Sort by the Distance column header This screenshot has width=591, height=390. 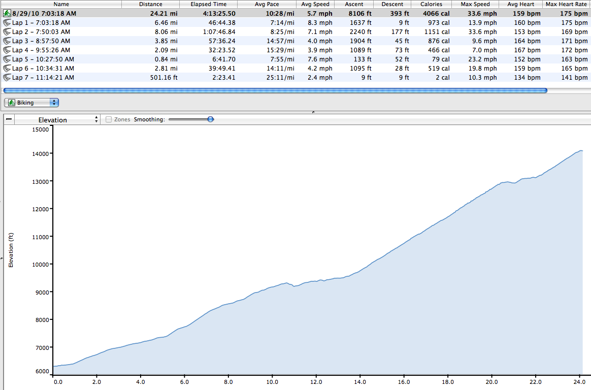[150, 4]
